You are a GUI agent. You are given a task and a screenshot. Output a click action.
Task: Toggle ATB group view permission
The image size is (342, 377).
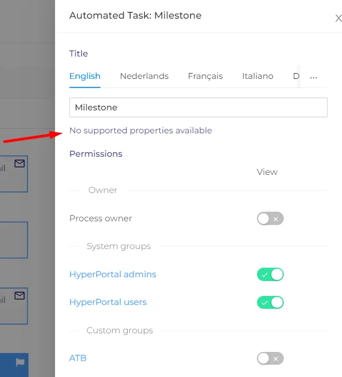pyautogui.click(x=270, y=358)
